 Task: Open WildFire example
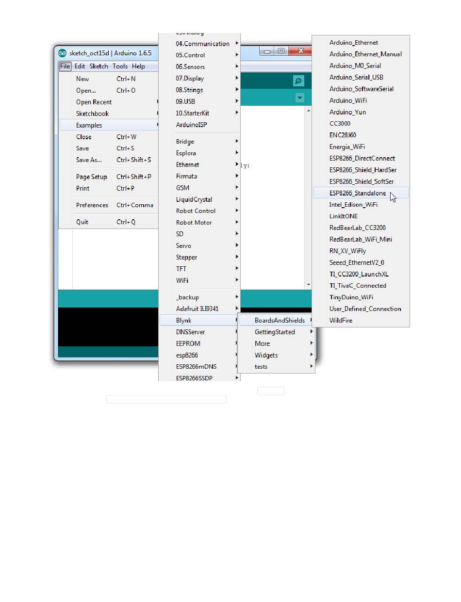point(361,321)
